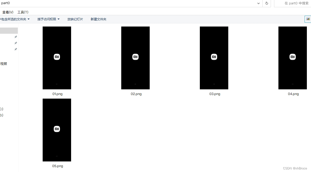This screenshot has height=172, width=311.
Task: Click the third pin icon in the navigation pane
Action: tap(16, 49)
